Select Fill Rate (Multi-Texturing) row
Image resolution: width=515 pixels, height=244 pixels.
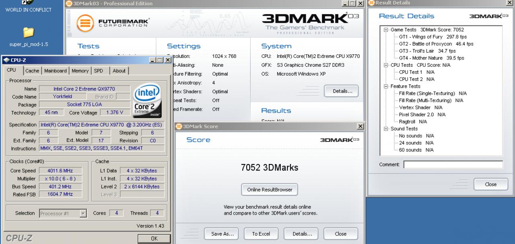click(x=431, y=100)
